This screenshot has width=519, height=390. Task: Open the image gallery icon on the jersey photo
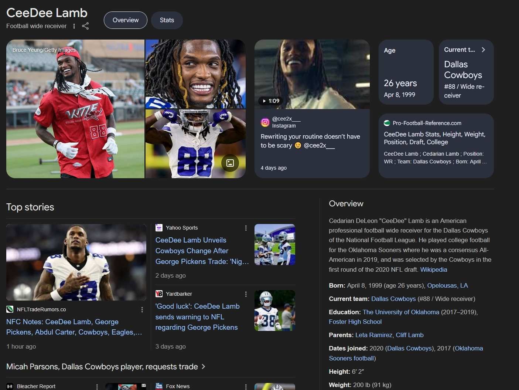coord(230,163)
